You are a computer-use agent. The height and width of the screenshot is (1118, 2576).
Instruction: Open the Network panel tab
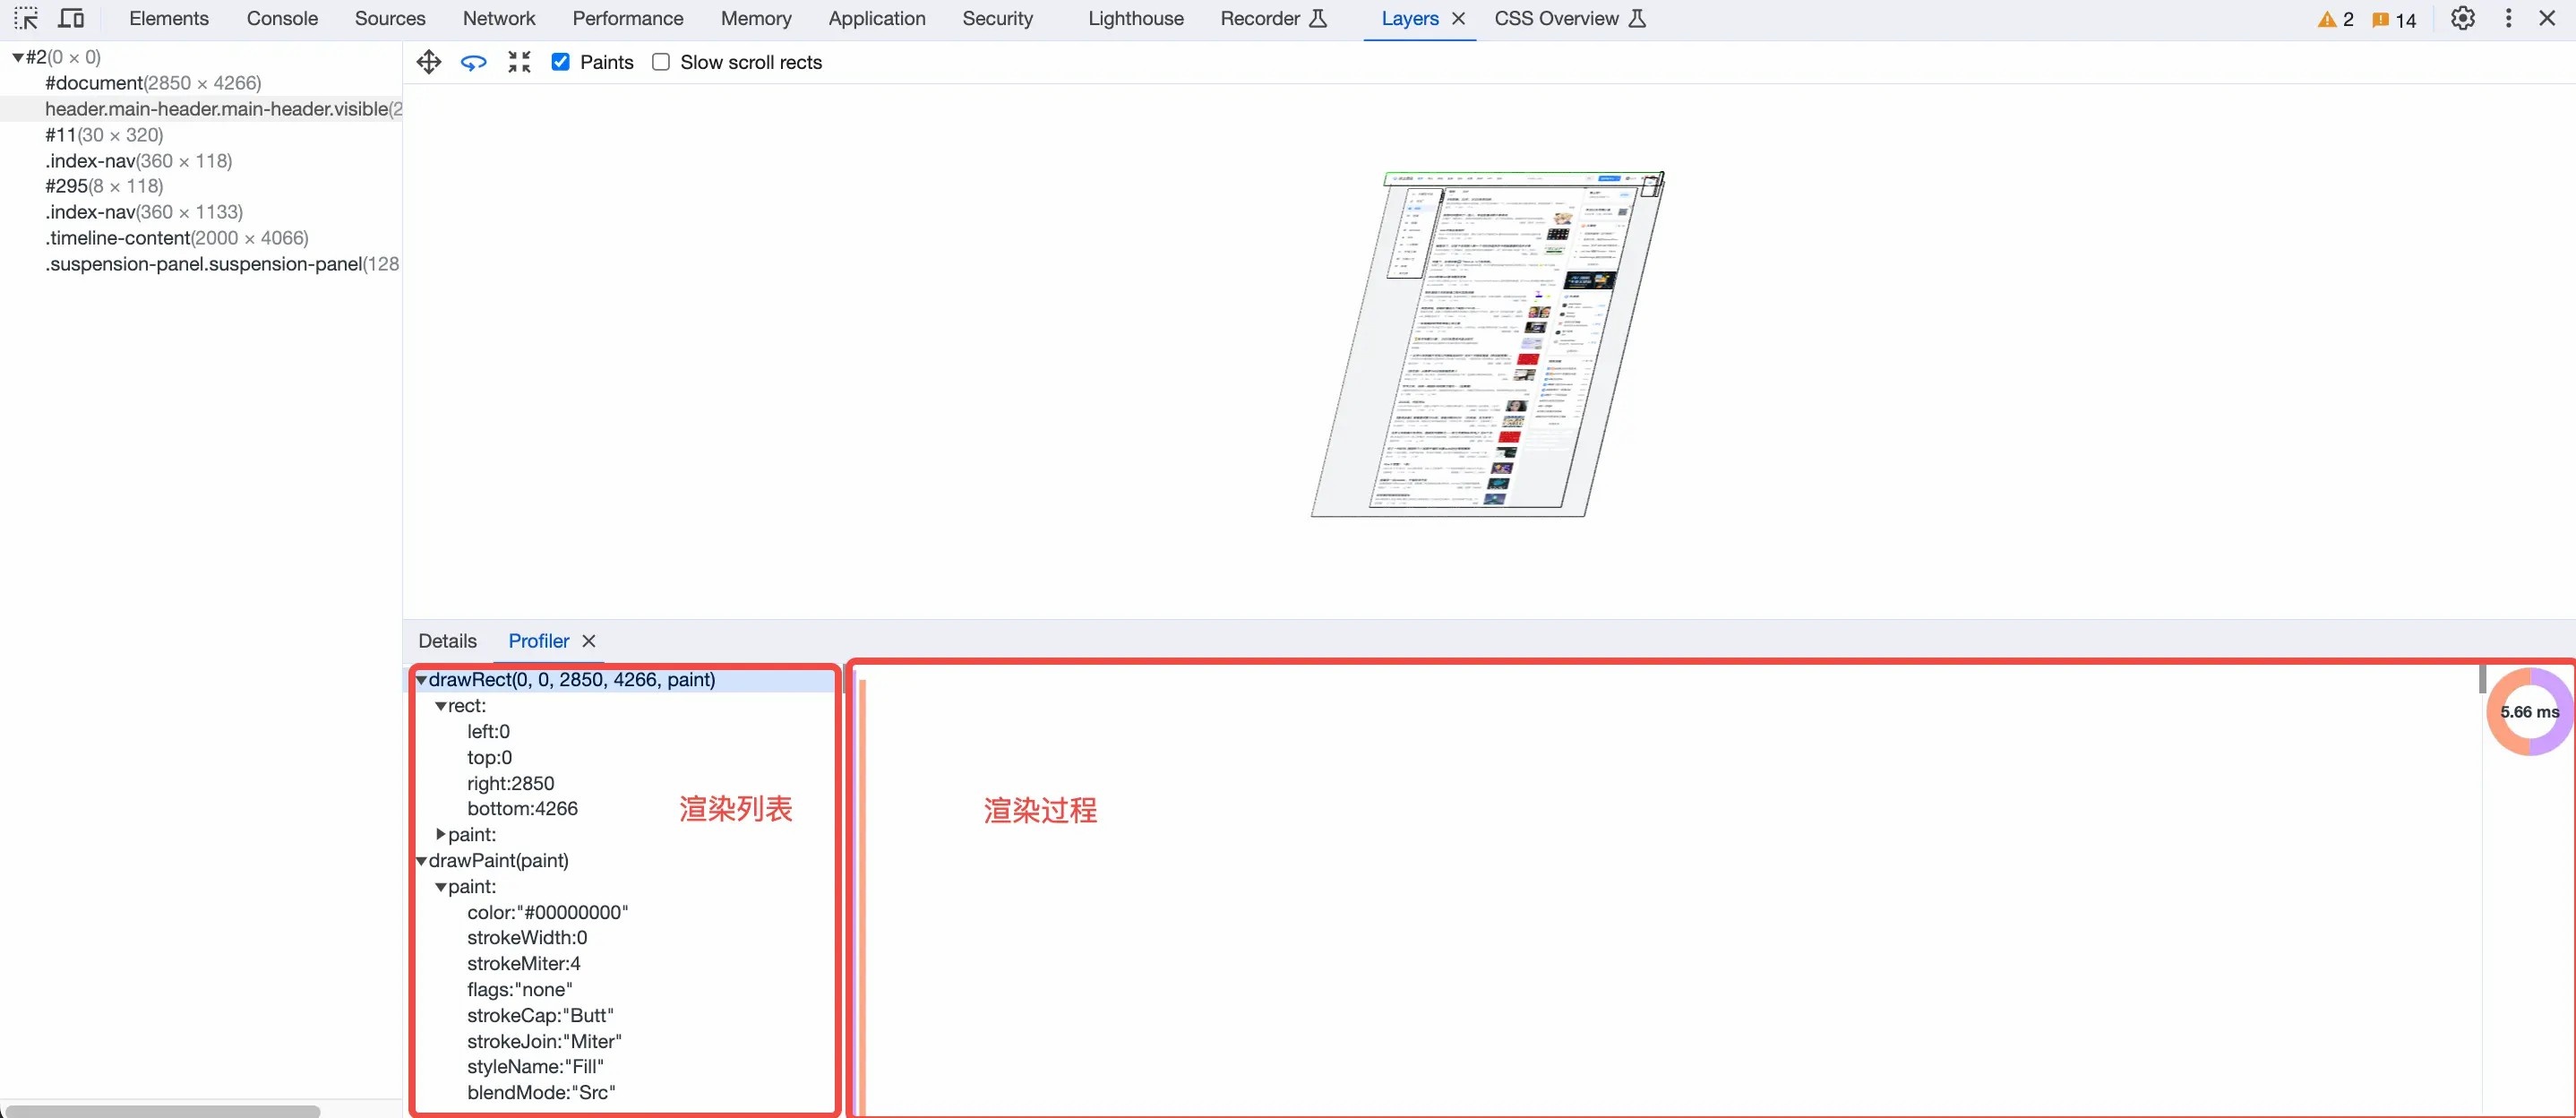(x=498, y=18)
